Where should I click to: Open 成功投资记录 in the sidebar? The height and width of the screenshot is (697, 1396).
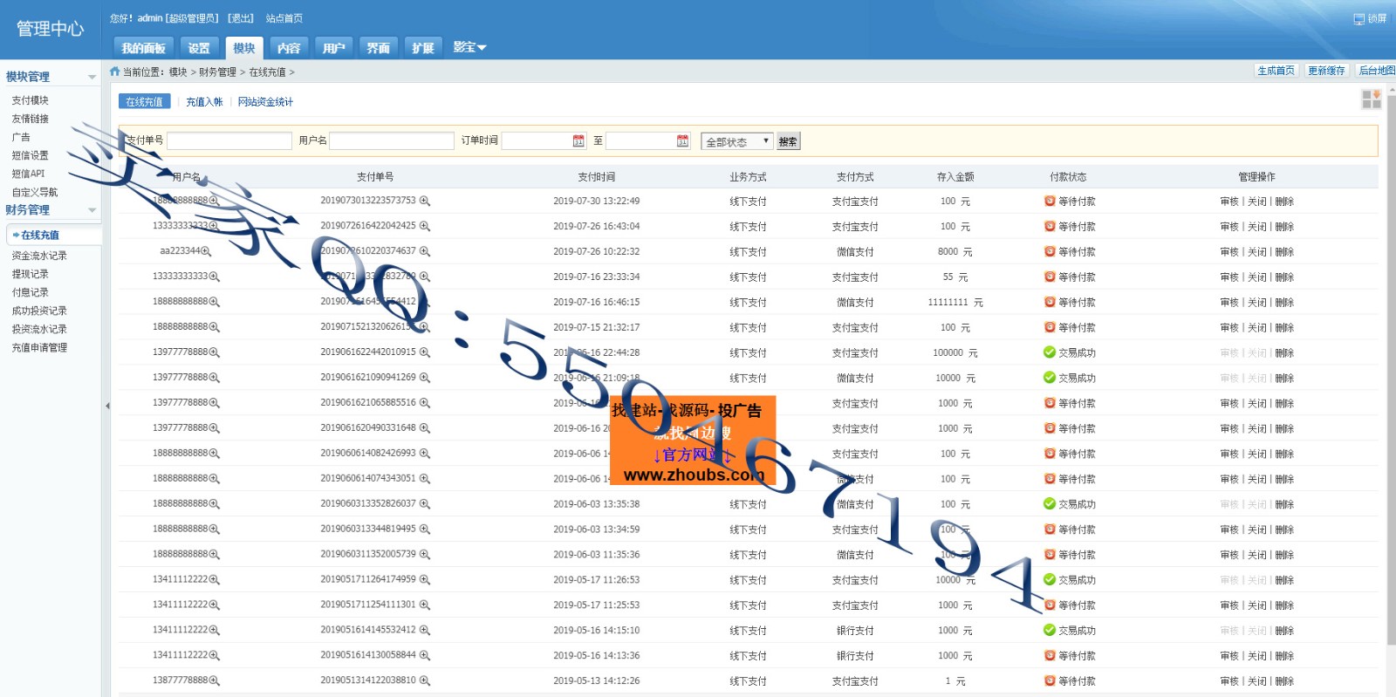tap(39, 311)
